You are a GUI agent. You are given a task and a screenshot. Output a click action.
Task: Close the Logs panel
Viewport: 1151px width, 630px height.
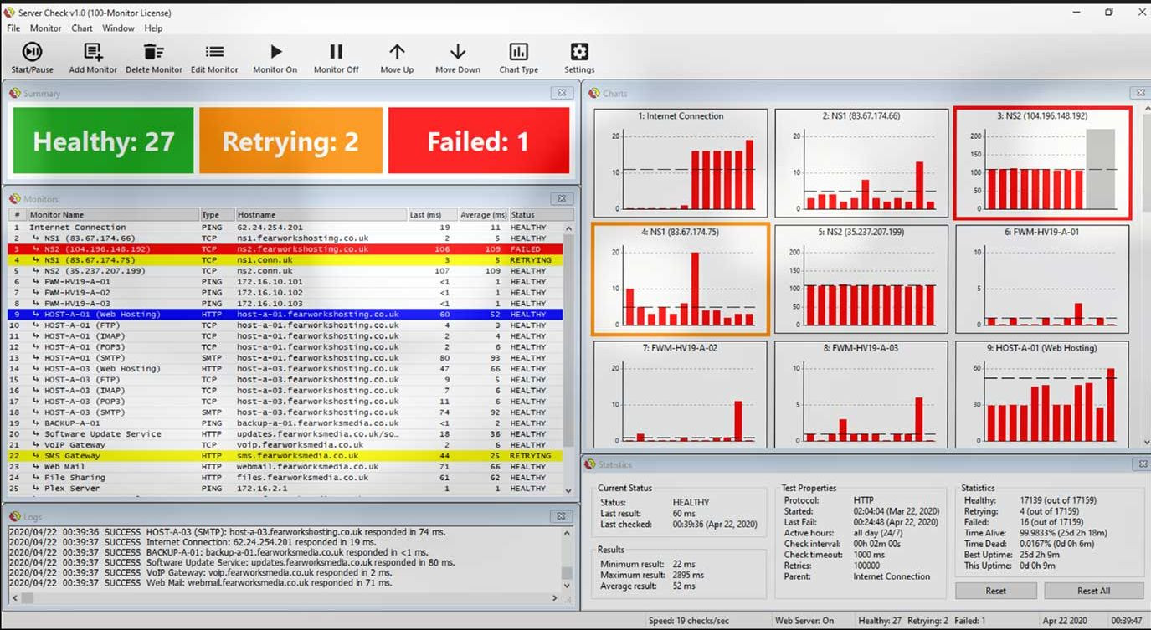coord(562,516)
